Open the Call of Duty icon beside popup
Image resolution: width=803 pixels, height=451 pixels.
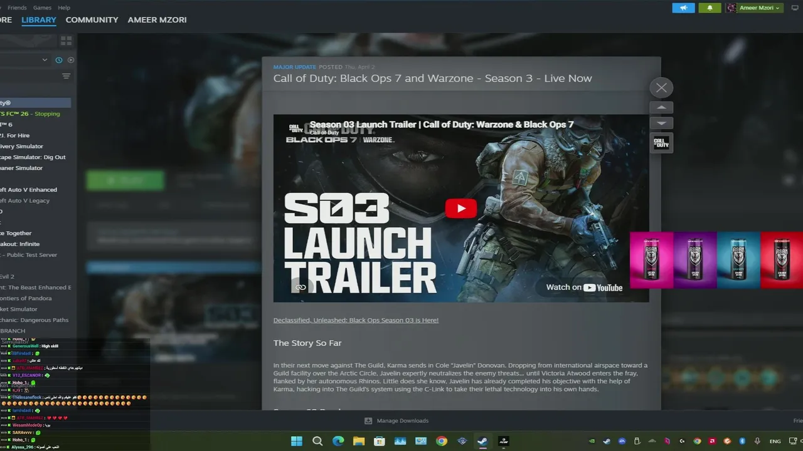[x=661, y=143]
